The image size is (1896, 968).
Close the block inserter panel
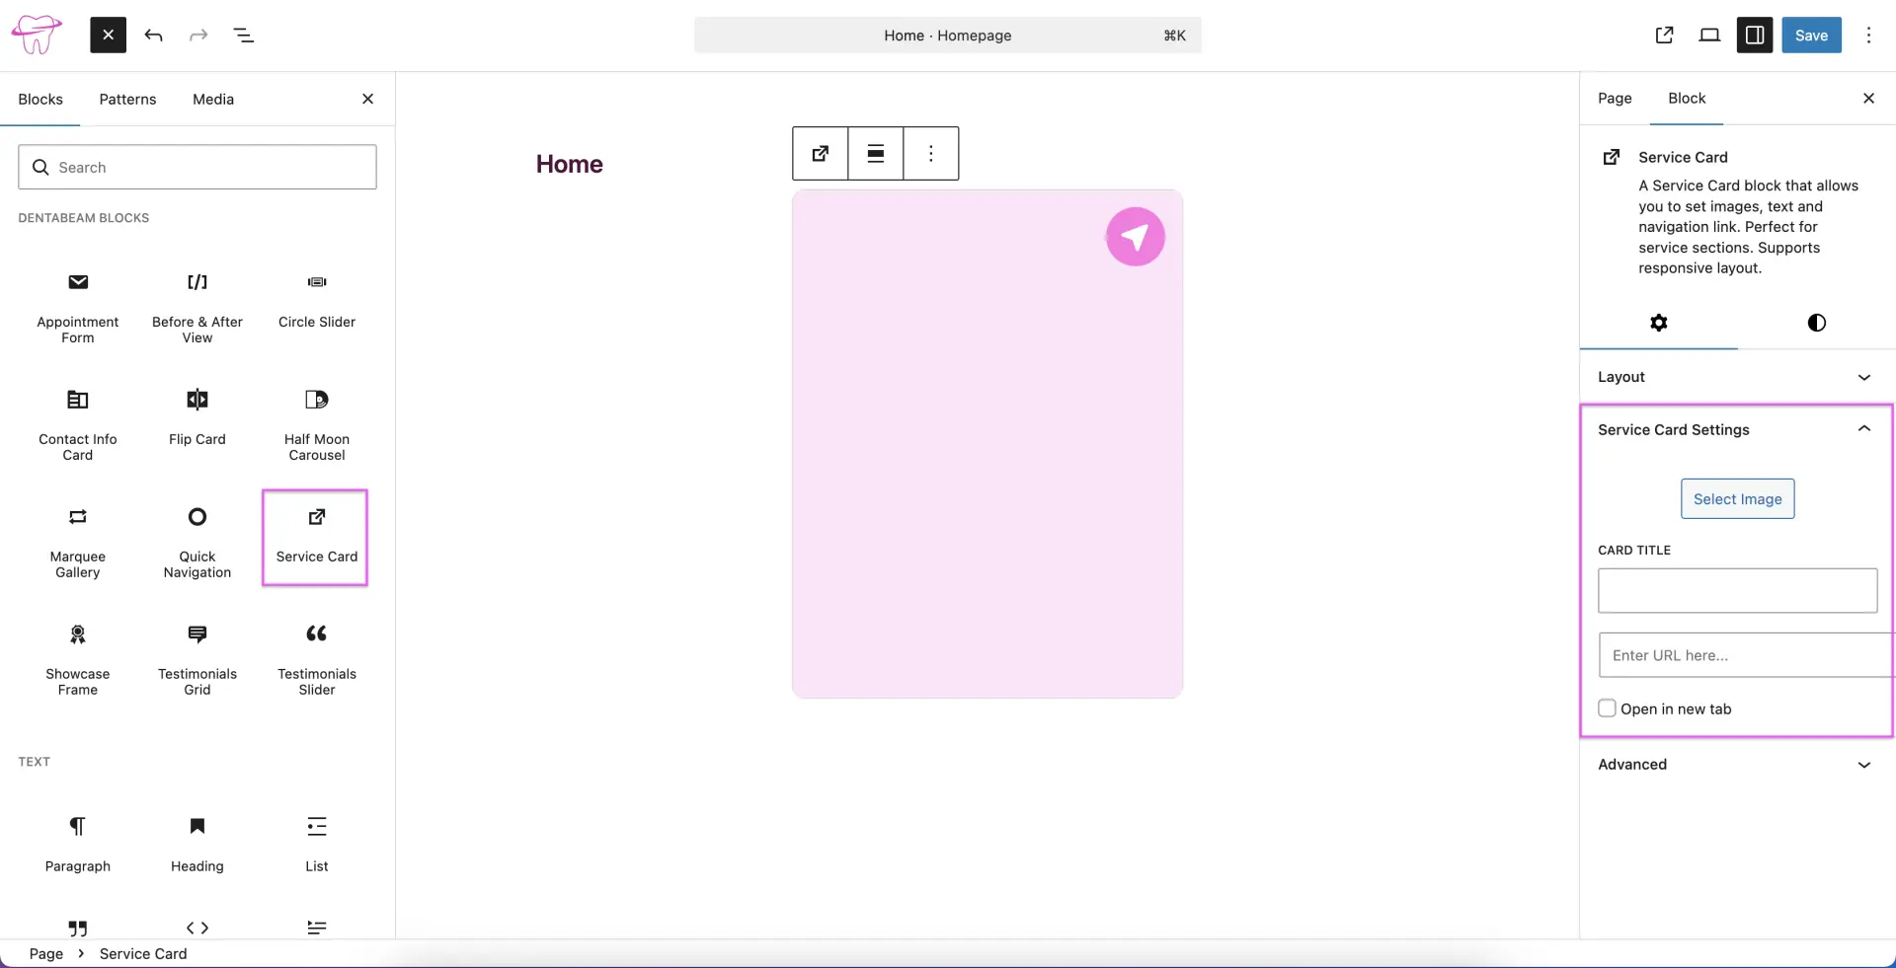click(367, 99)
